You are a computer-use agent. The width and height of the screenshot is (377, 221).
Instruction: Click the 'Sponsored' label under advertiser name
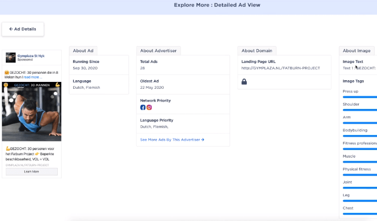tap(25, 59)
